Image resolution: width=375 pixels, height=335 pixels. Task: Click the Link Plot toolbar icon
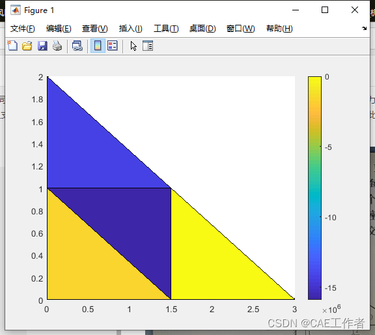tap(77, 46)
